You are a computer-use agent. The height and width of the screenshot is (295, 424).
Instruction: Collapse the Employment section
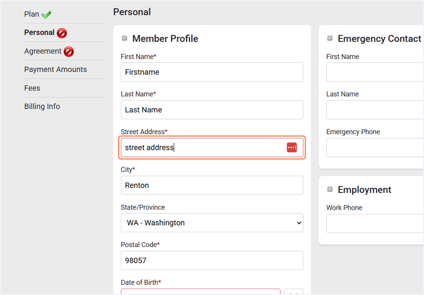coord(330,189)
